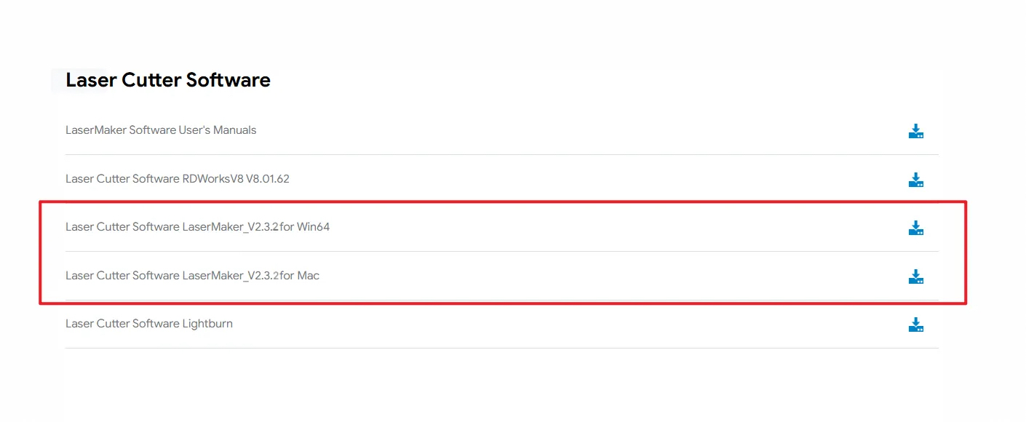Click the Laser Cutter Software heading

tap(168, 80)
